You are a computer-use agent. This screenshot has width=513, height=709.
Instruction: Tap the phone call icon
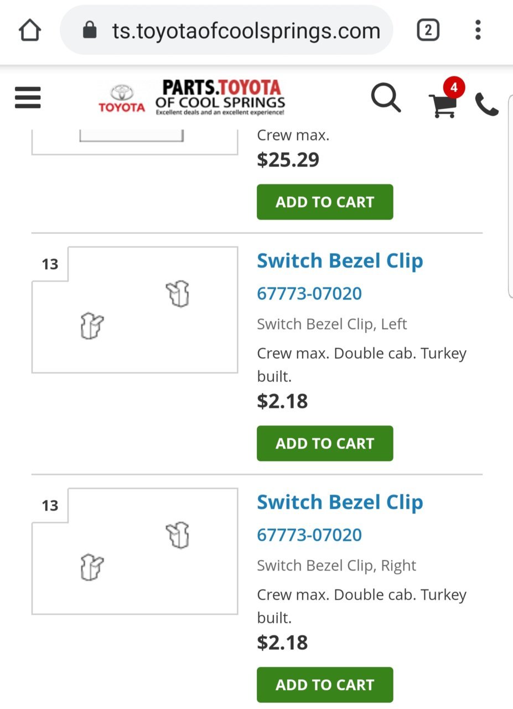[487, 104]
